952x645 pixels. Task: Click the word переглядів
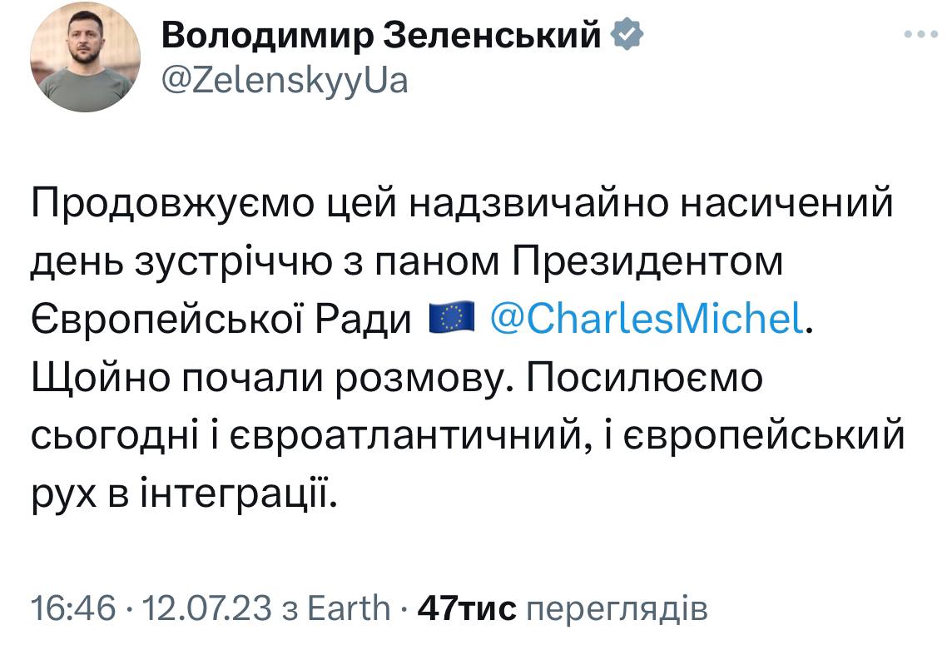point(617,608)
